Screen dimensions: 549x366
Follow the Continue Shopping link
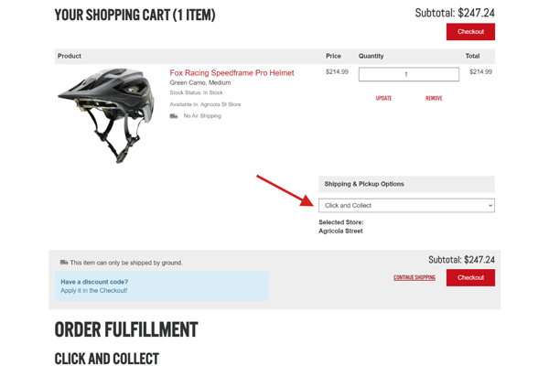tap(414, 277)
